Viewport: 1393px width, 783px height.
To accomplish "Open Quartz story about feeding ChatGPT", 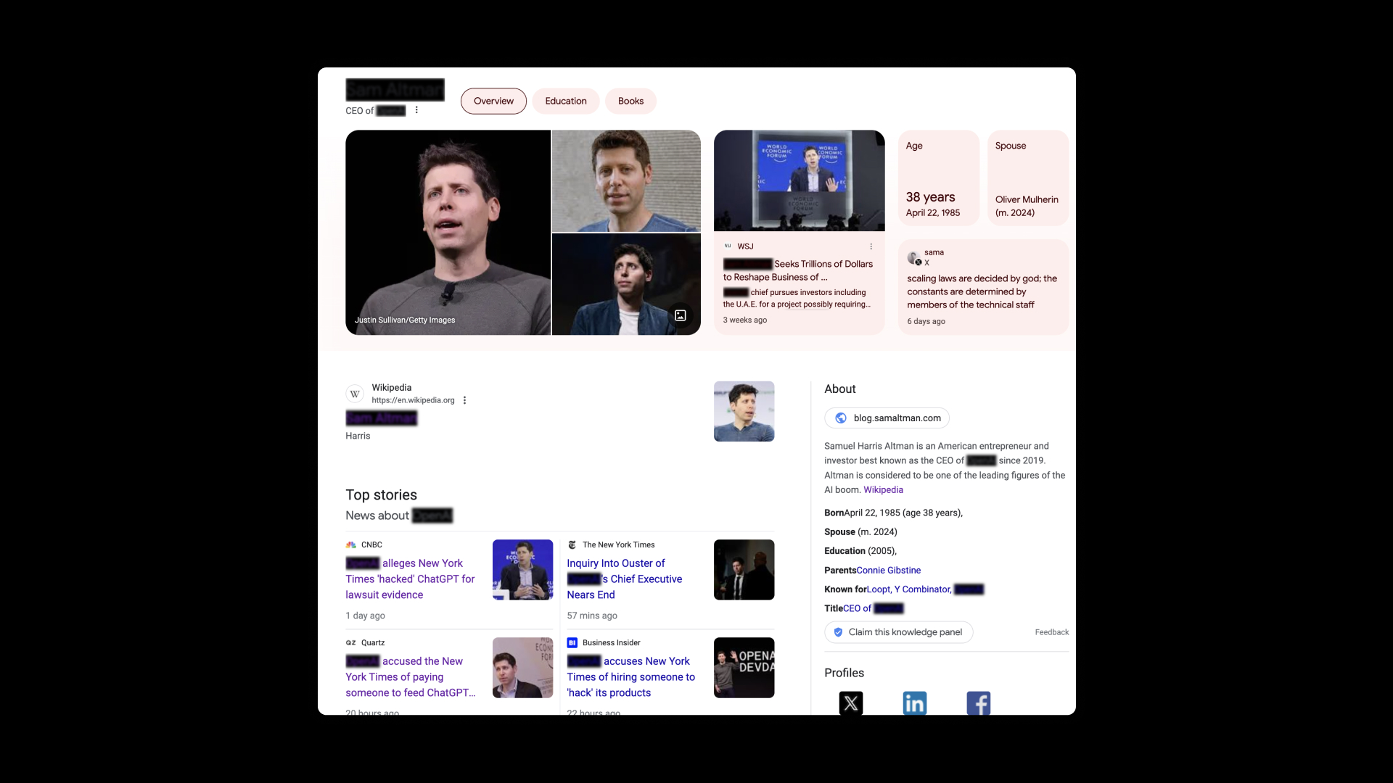I will click(x=411, y=677).
